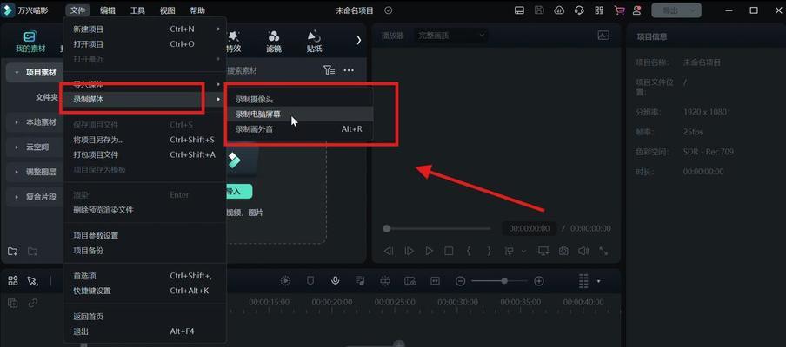
Task: Stop playback with the square button
Action: pyautogui.click(x=450, y=251)
